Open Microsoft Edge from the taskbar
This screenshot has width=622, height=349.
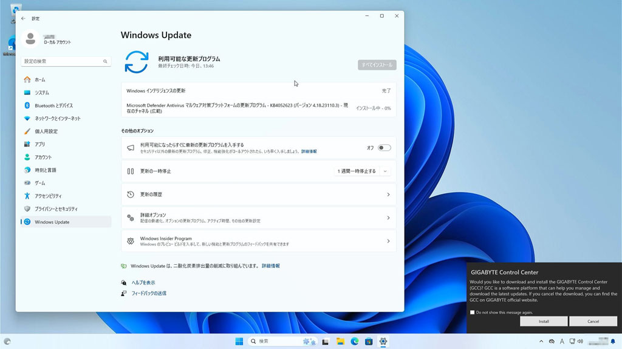(x=355, y=342)
